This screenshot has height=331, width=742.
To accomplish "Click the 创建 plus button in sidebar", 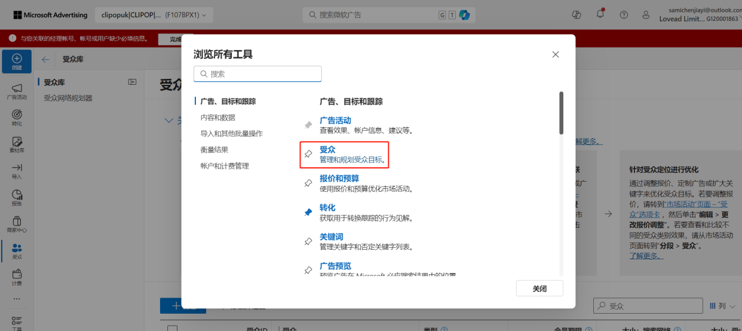I will click(x=17, y=62).
